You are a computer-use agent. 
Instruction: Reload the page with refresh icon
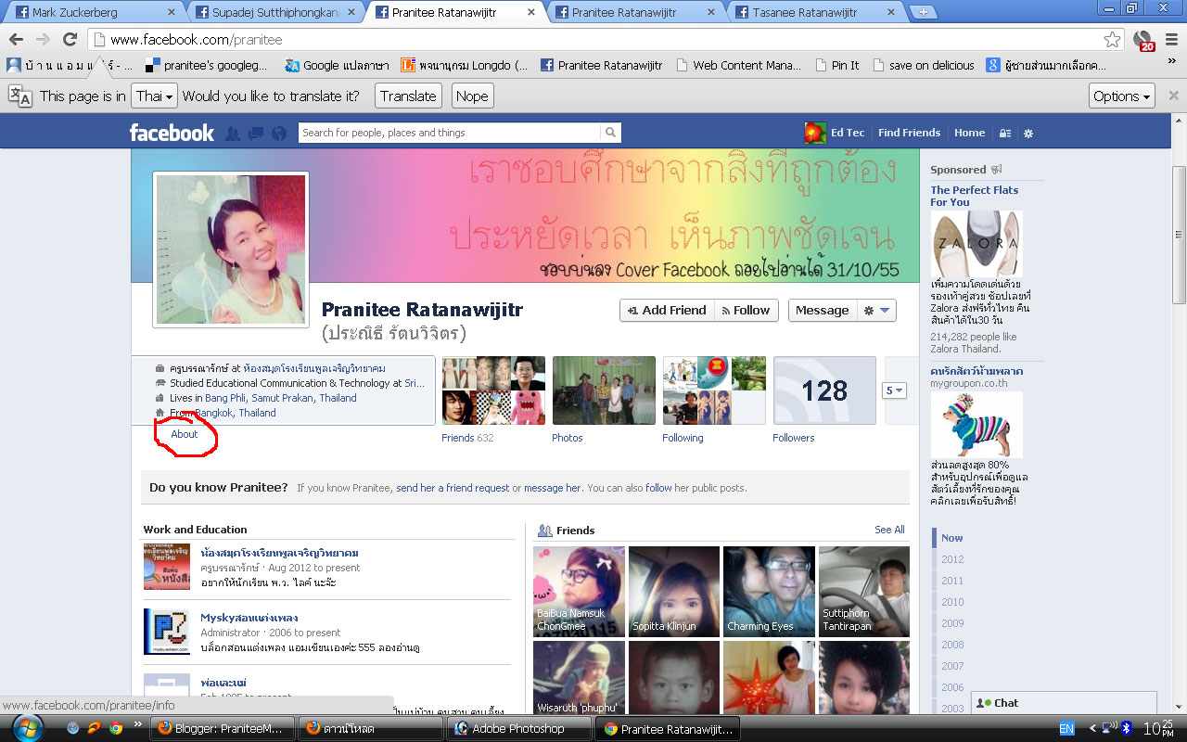click(x=70, y=40)
